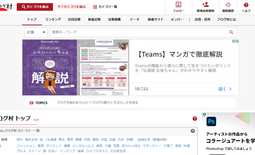255x155 pixels.
Task: Click サブカテゴリを選ぶ button
Action: pos(71,7)
